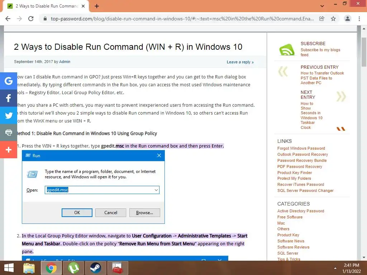Click the scrollbar up arrow
Image resolution: width=367 pixels, height=275 pixels.
(x=364, y=29)
